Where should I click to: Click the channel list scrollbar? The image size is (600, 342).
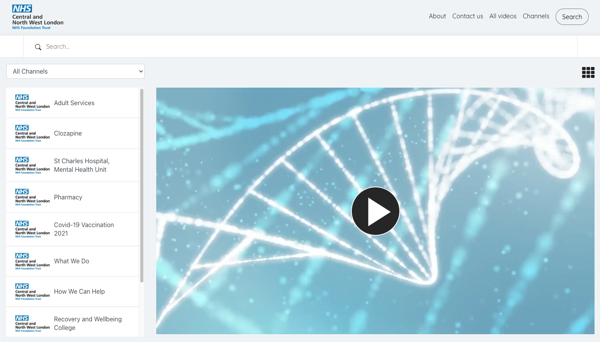click(142, 185)
